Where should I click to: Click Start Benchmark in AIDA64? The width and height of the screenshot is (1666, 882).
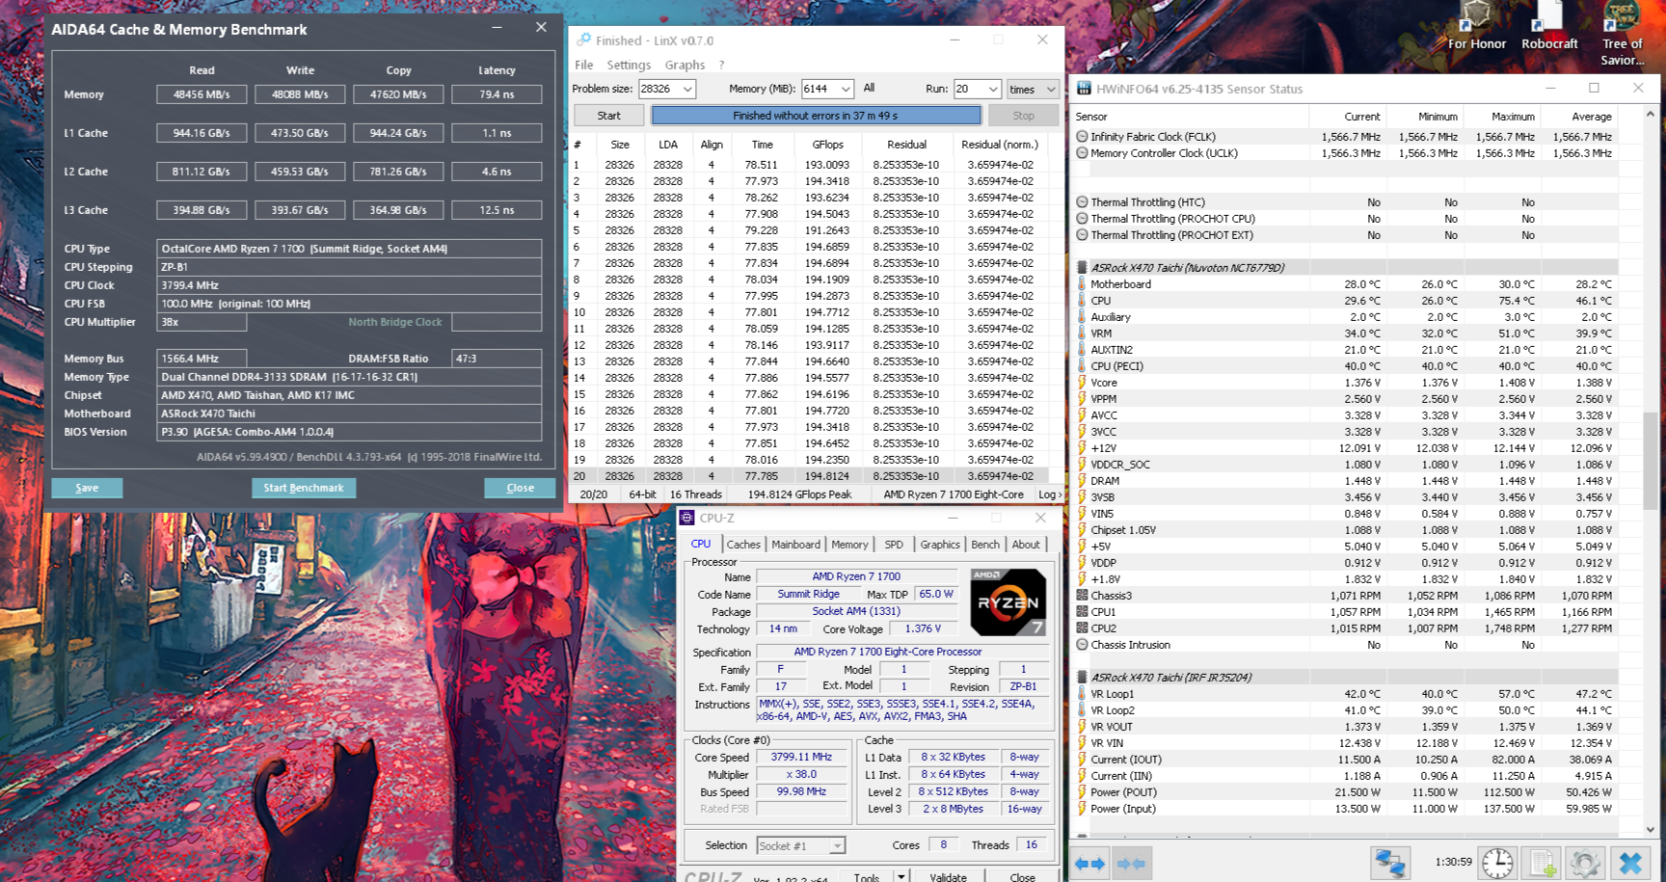click(304, 488)
